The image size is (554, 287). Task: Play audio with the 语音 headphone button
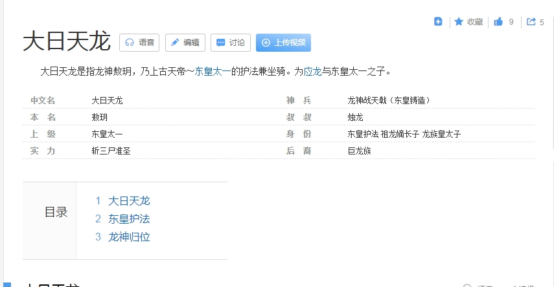(139, 43)
